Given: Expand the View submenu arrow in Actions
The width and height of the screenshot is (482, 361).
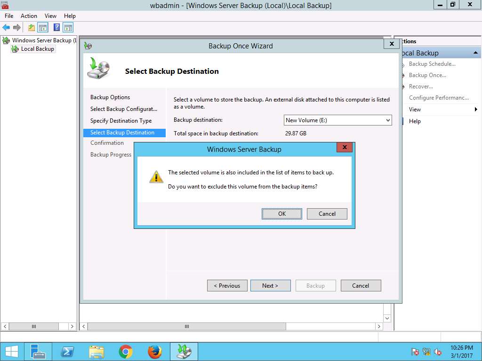Looking at the screenshot, I should [x=476, y=109].
